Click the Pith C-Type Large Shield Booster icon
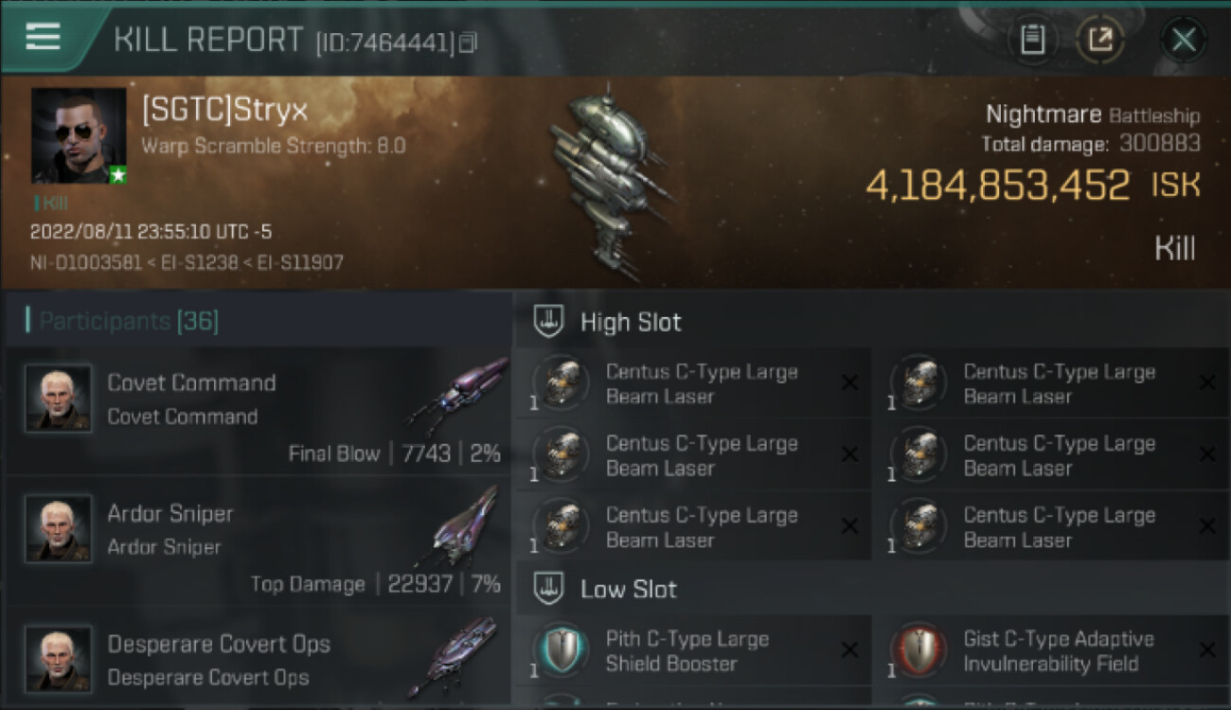This screenshot has width=1231, height=710. (562, 650)
